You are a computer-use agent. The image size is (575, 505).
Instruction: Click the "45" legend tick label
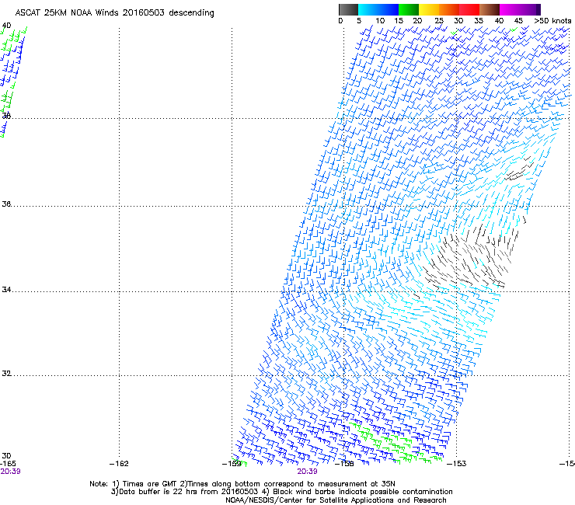click(518, 21)
